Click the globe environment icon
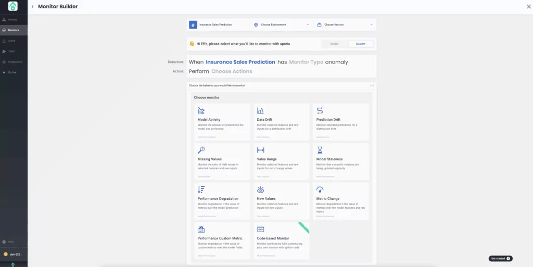 pos(256,25)
